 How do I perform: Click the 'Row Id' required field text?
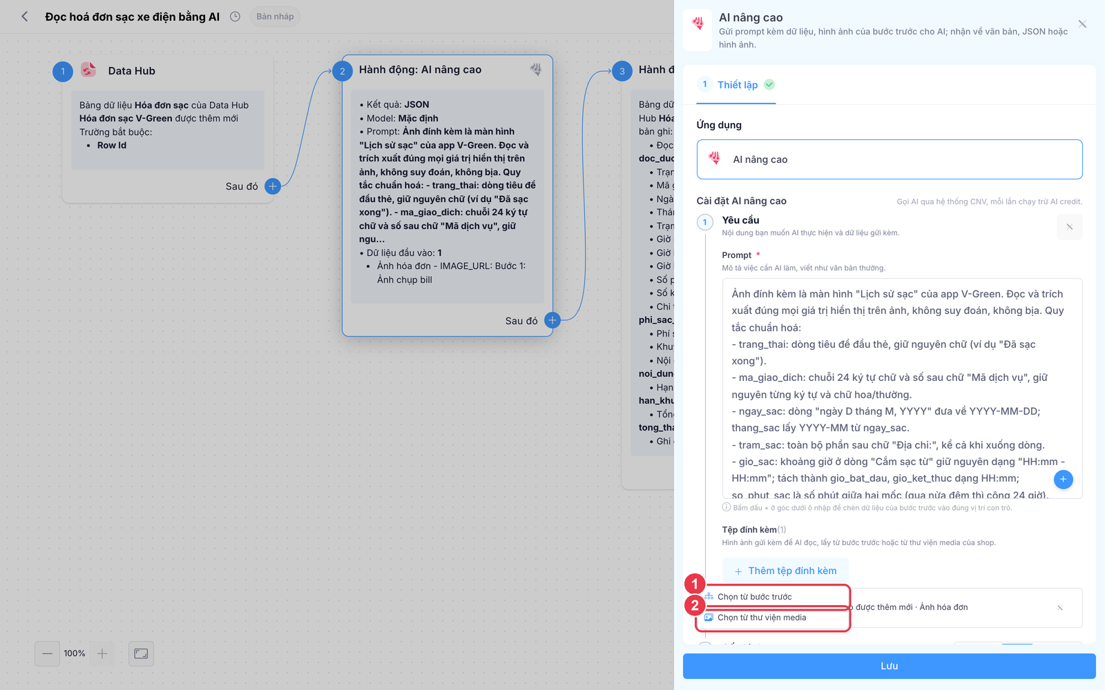tap(112, 146)
